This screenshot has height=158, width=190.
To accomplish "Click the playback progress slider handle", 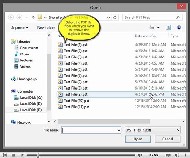I will coord(38,155).
